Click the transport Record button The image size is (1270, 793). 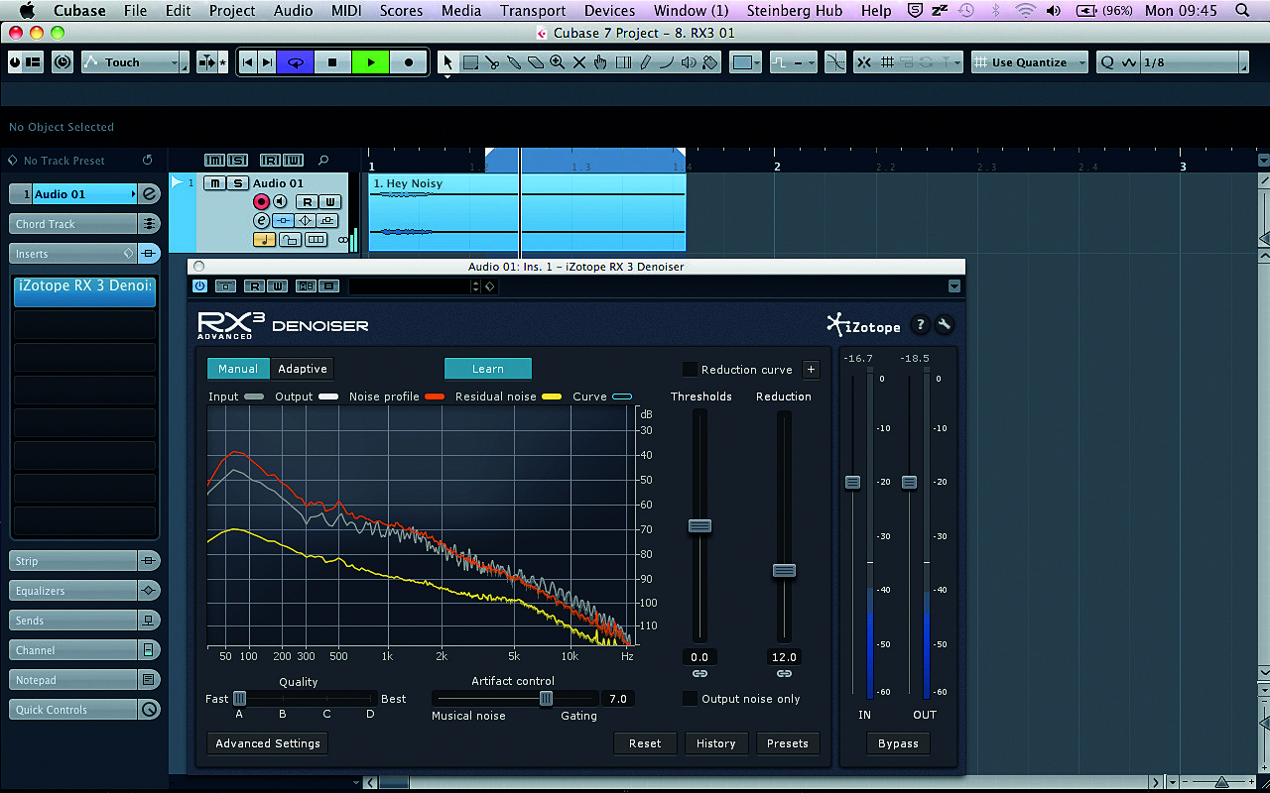click(x=408, y=62)
